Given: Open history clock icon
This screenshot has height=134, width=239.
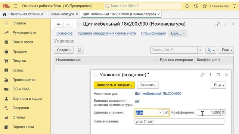Looking at the screenshot, I should pos(196,6).
